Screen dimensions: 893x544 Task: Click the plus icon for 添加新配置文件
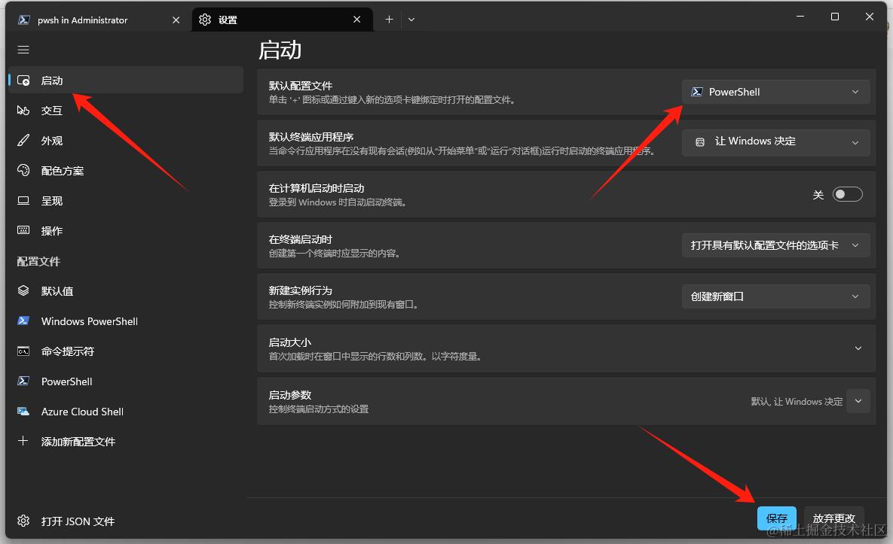(x=23, y=441)
